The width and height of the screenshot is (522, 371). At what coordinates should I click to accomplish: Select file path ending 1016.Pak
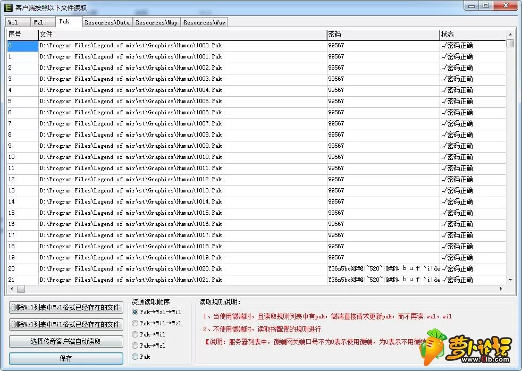coord(182,224)
